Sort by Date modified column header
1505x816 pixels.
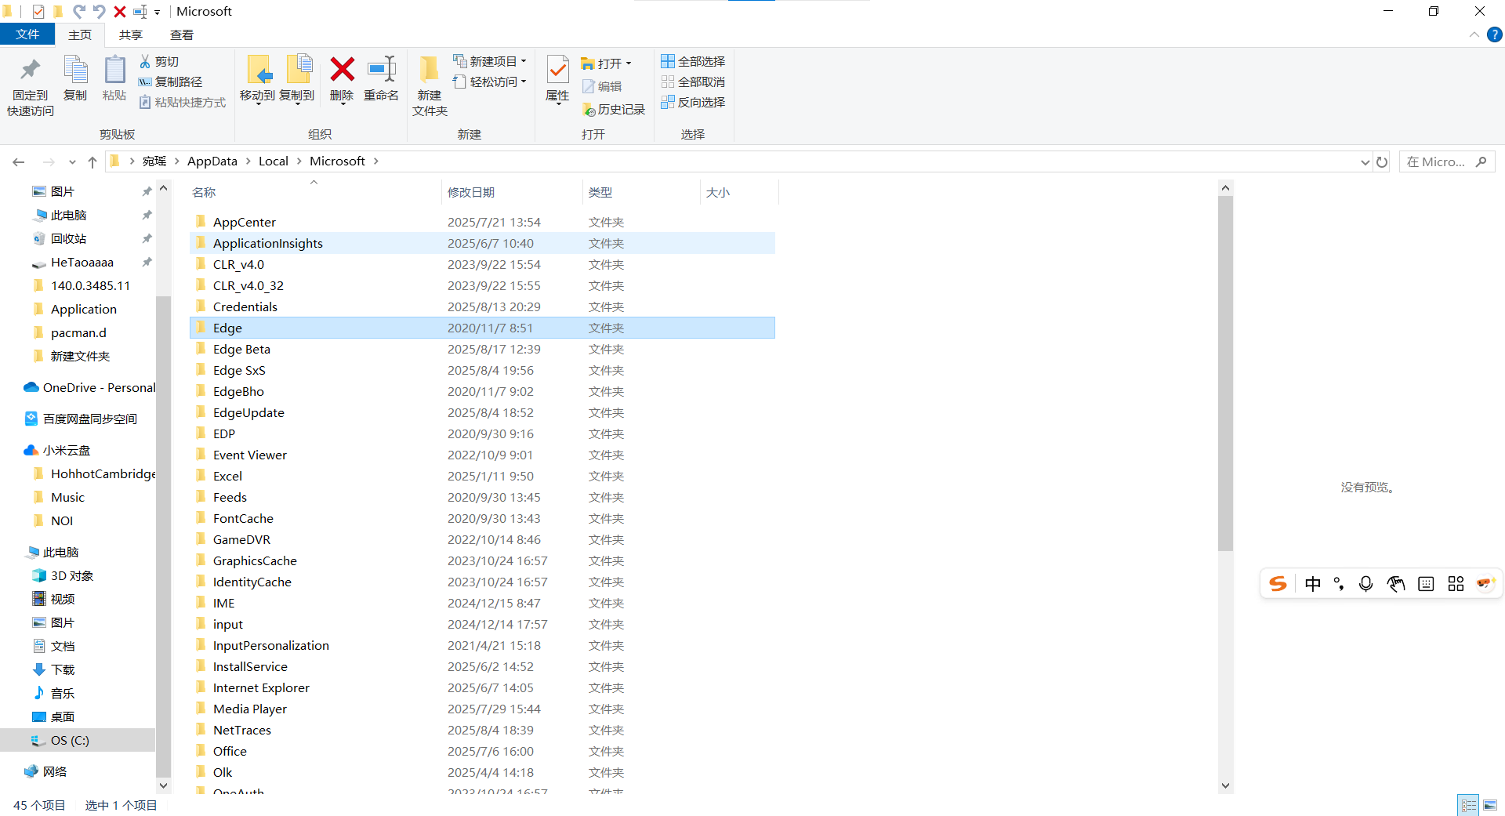(x=512, y=192)
